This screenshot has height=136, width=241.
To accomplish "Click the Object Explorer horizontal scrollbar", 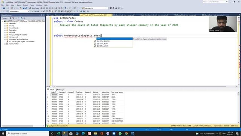I will (x=18, y=126).
